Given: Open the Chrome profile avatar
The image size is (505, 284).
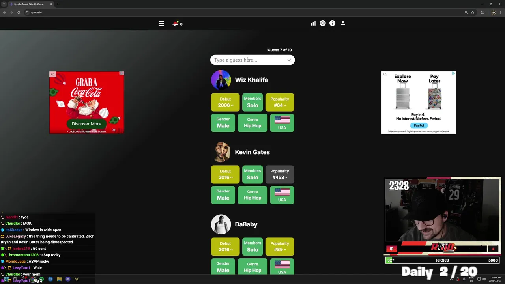Looking at the screenshot, I should coord(493,13).
